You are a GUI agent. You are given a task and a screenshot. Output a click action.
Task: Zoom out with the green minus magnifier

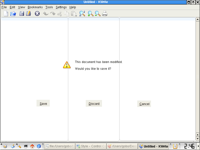tap(97, 13)
